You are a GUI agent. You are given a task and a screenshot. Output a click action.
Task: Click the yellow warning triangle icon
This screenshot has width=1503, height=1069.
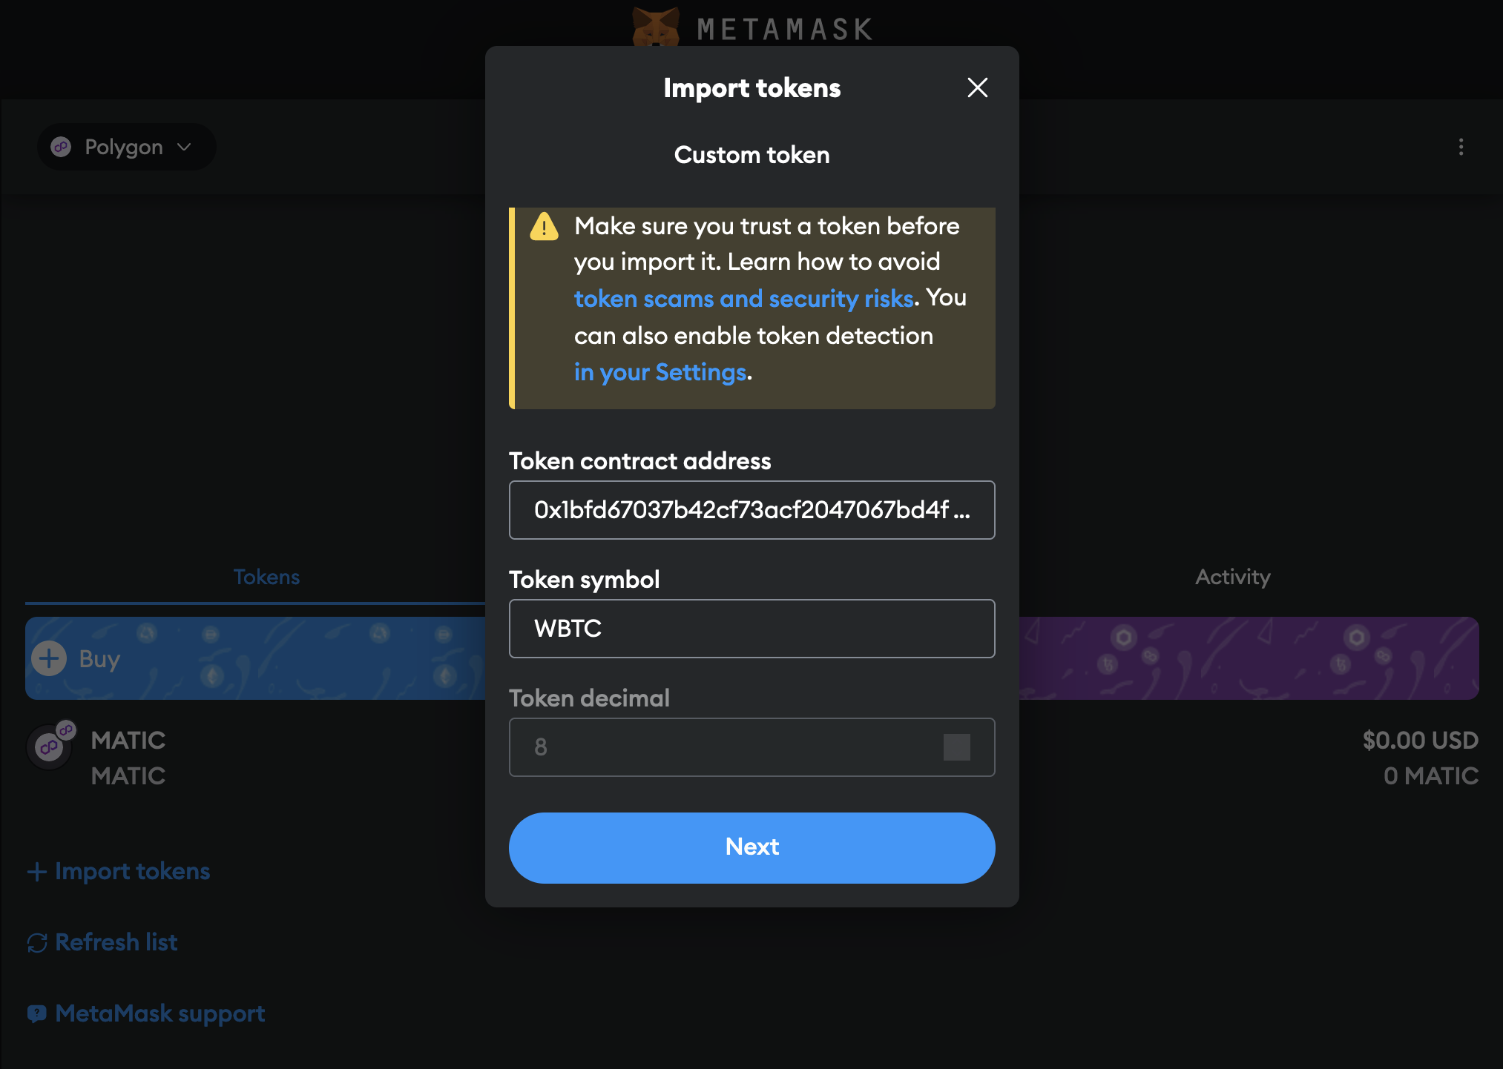coord(544,227)
